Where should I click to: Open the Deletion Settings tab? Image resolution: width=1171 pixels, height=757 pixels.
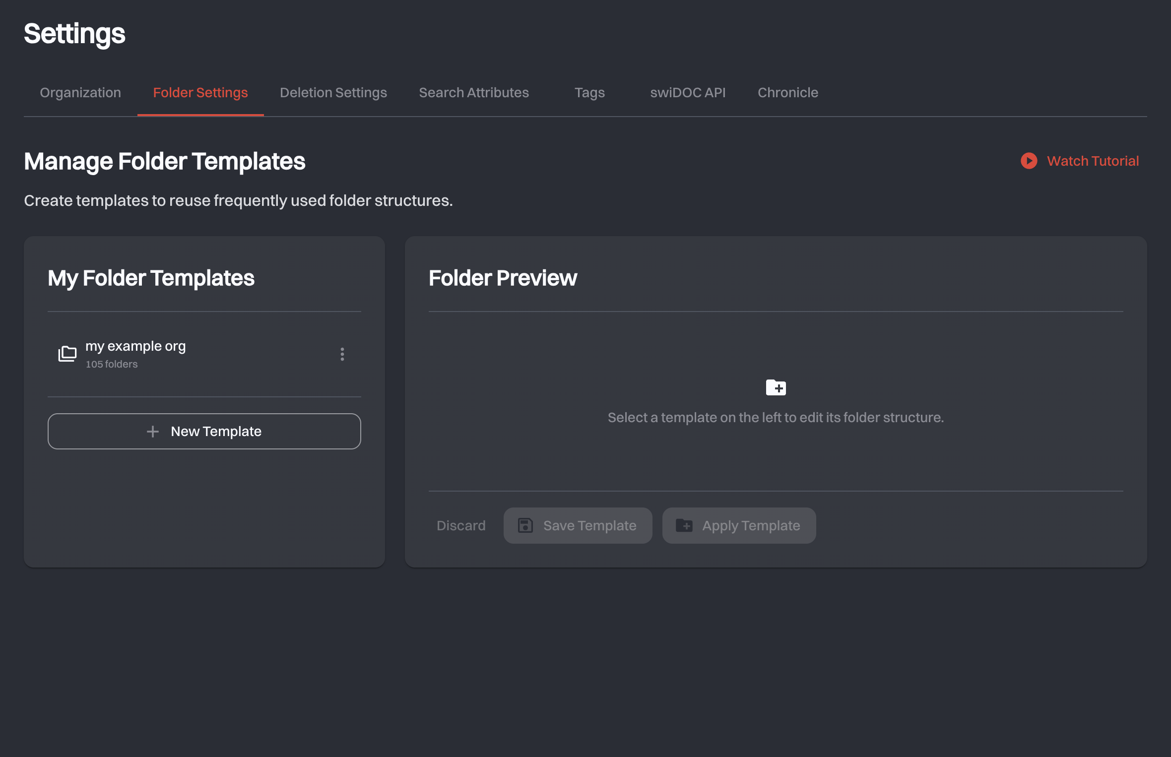333,93
